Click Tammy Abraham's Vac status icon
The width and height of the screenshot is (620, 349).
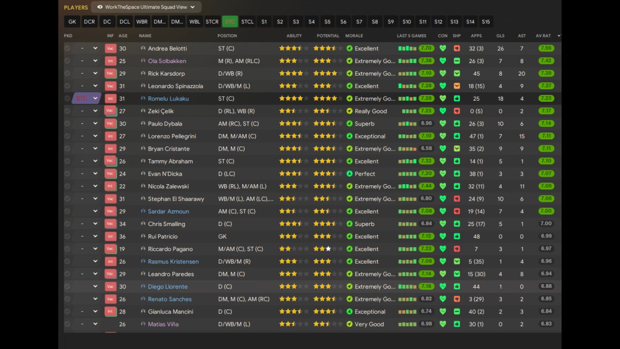[x=110, y=161]
